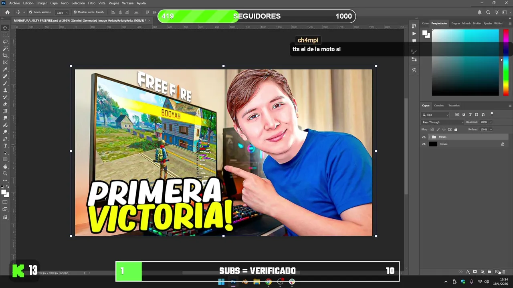The height and width of the screenshot is (288, 513).
Task: Close the MINIATURA JELTY FREEFIRE.psd tab
Action: (150, 20)
